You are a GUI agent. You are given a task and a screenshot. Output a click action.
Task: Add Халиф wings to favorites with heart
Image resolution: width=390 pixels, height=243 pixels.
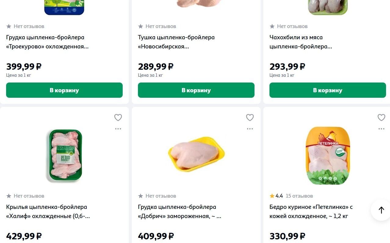click(x=118, y=118)
